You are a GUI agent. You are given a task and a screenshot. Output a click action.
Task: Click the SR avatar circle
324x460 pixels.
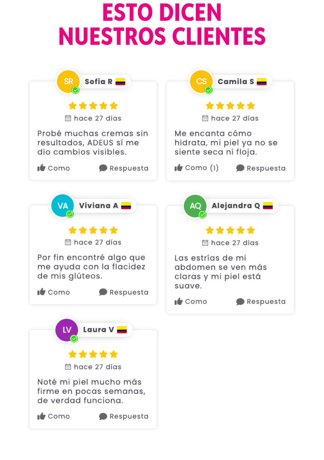point(68,81)
